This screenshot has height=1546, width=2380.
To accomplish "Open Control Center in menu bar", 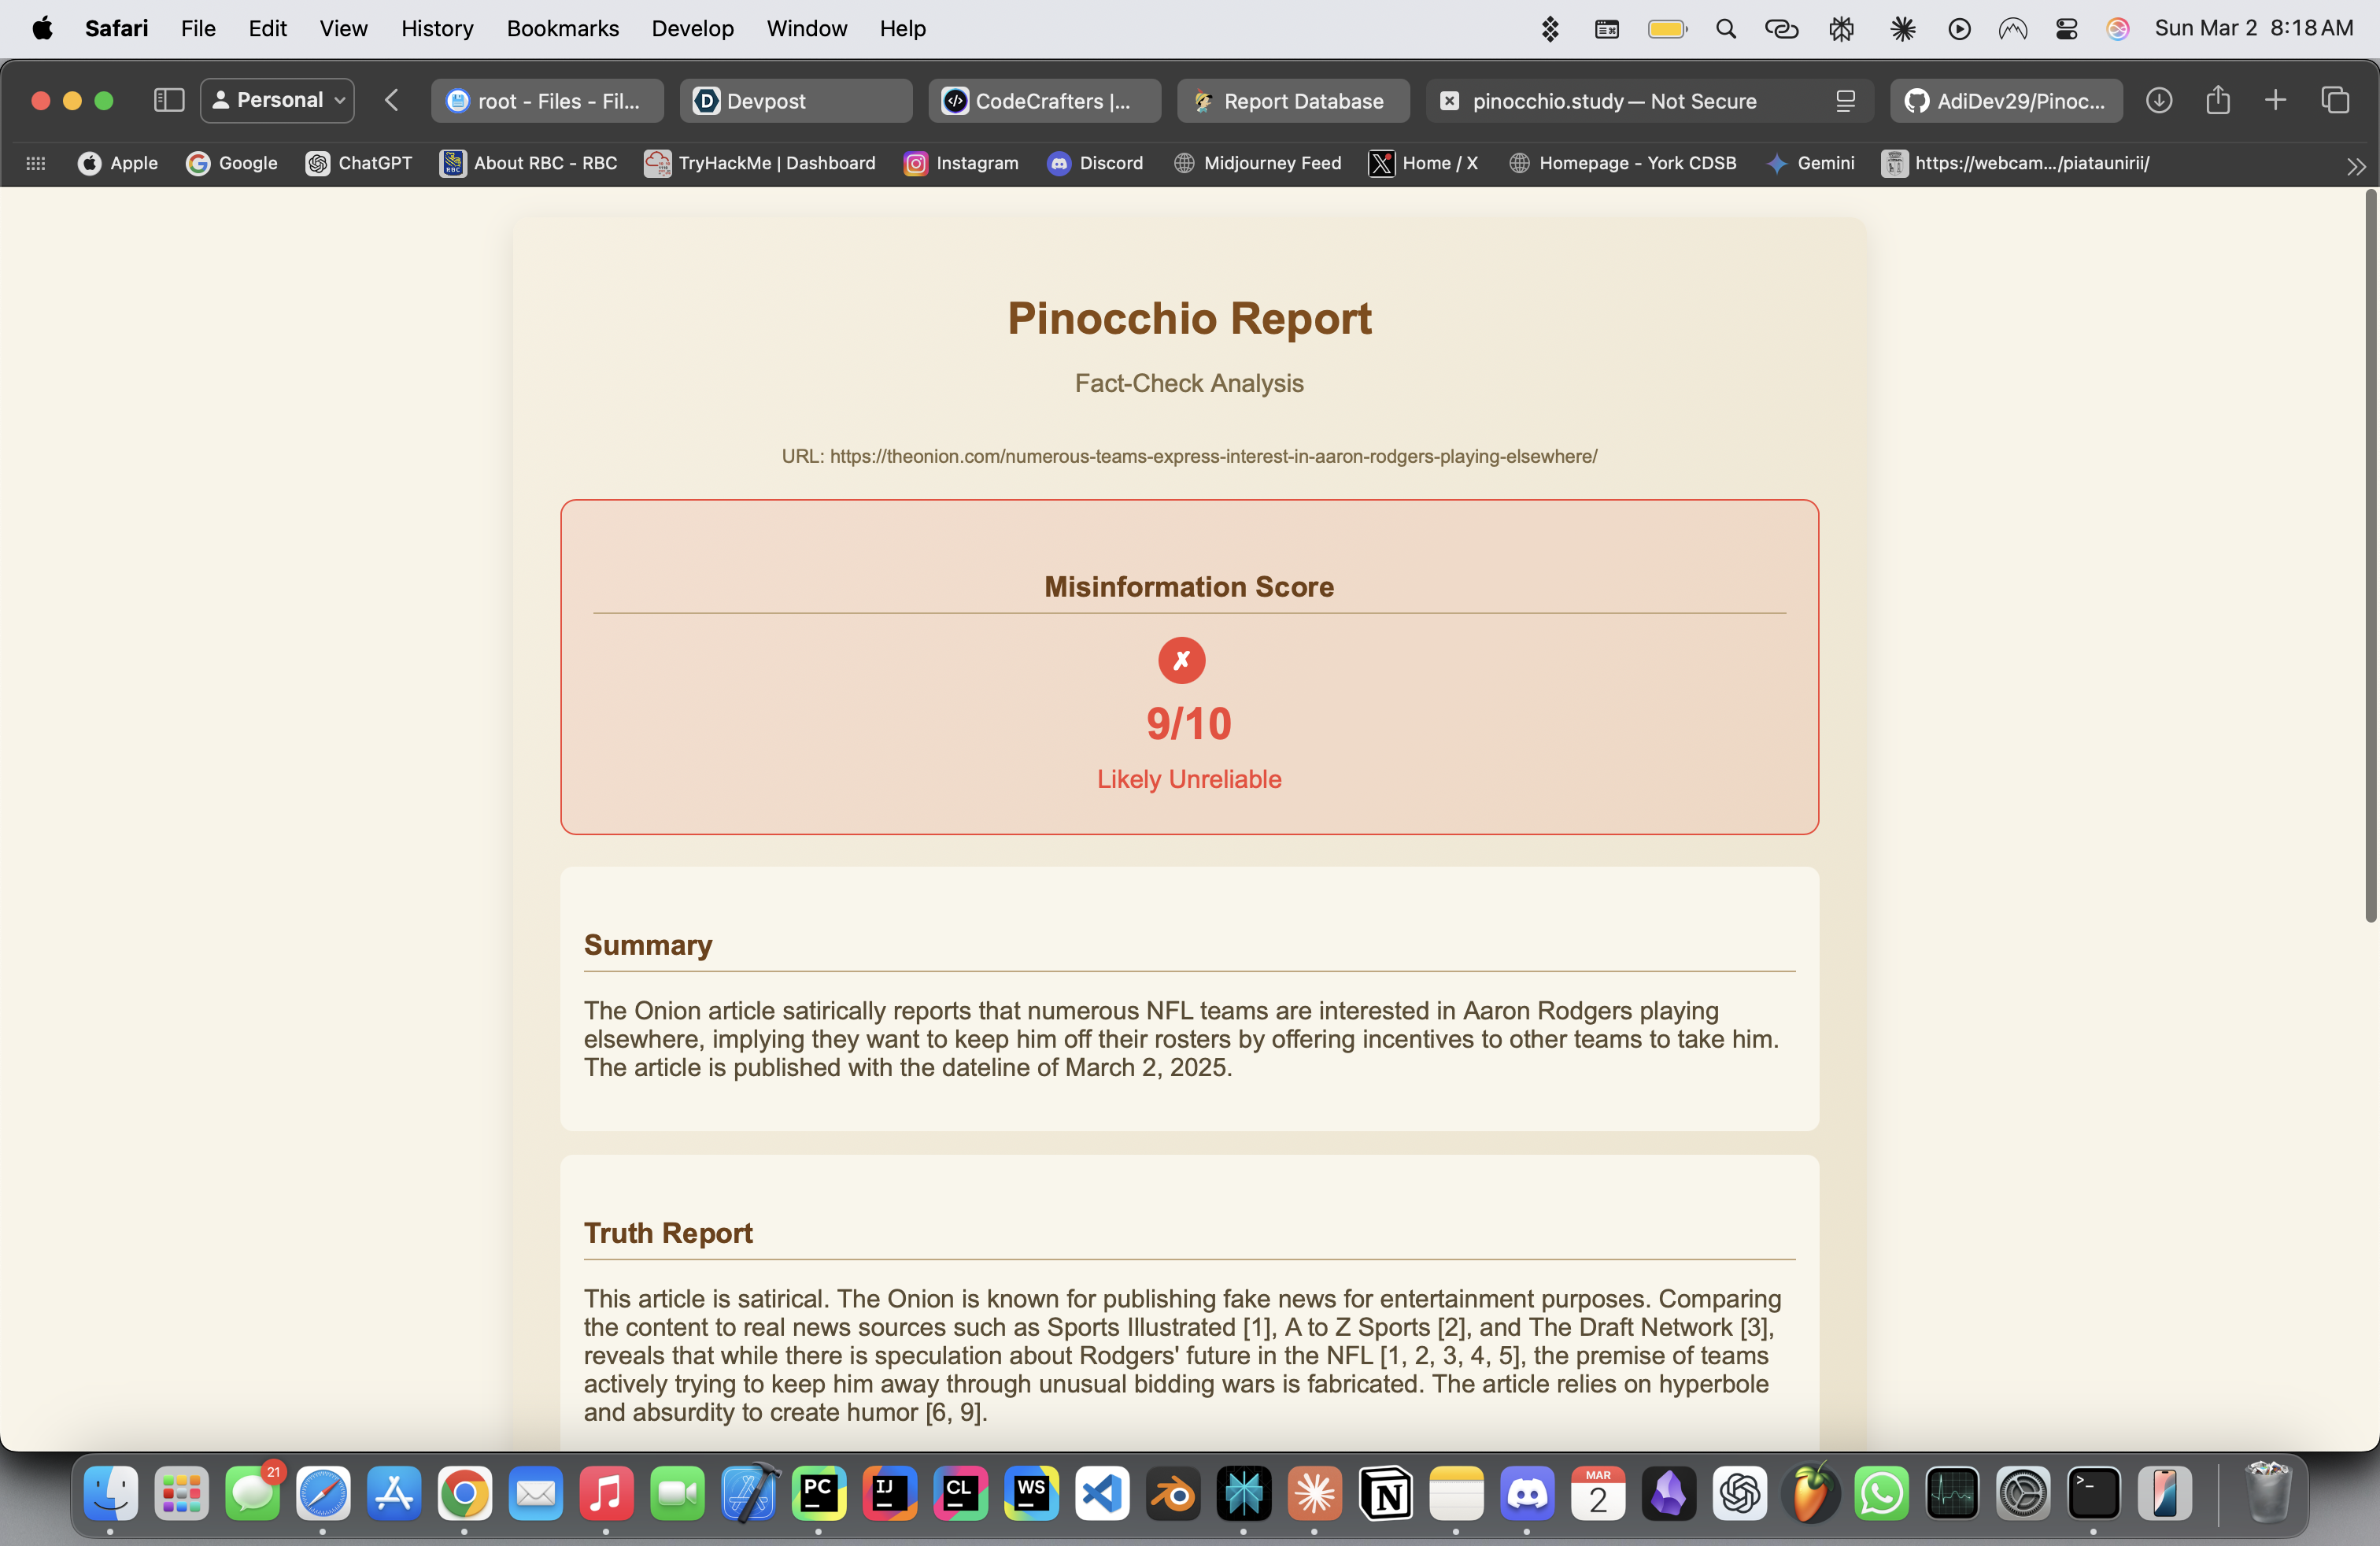I will pos(2066,28).
